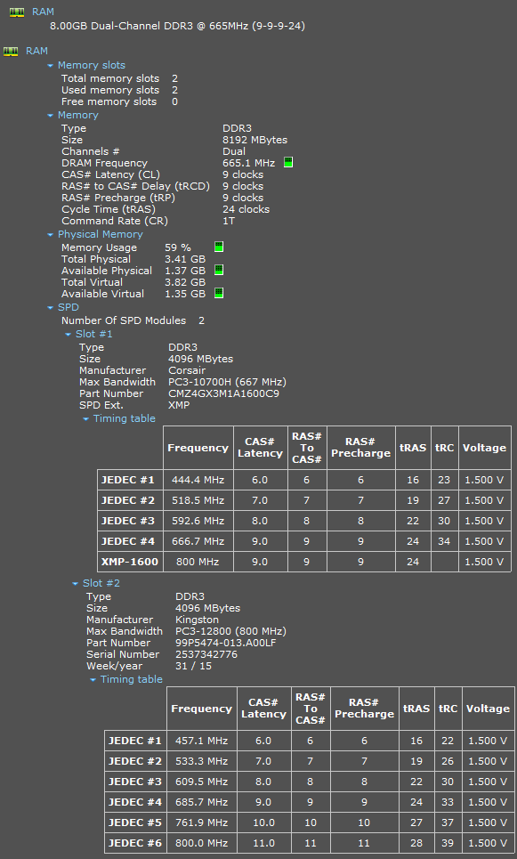Select part number CMZ4GX3M1A1600C9
Image resolution: width=517 pixels, height=859 pixels.
pyautogui.click(x=223, y=393)
